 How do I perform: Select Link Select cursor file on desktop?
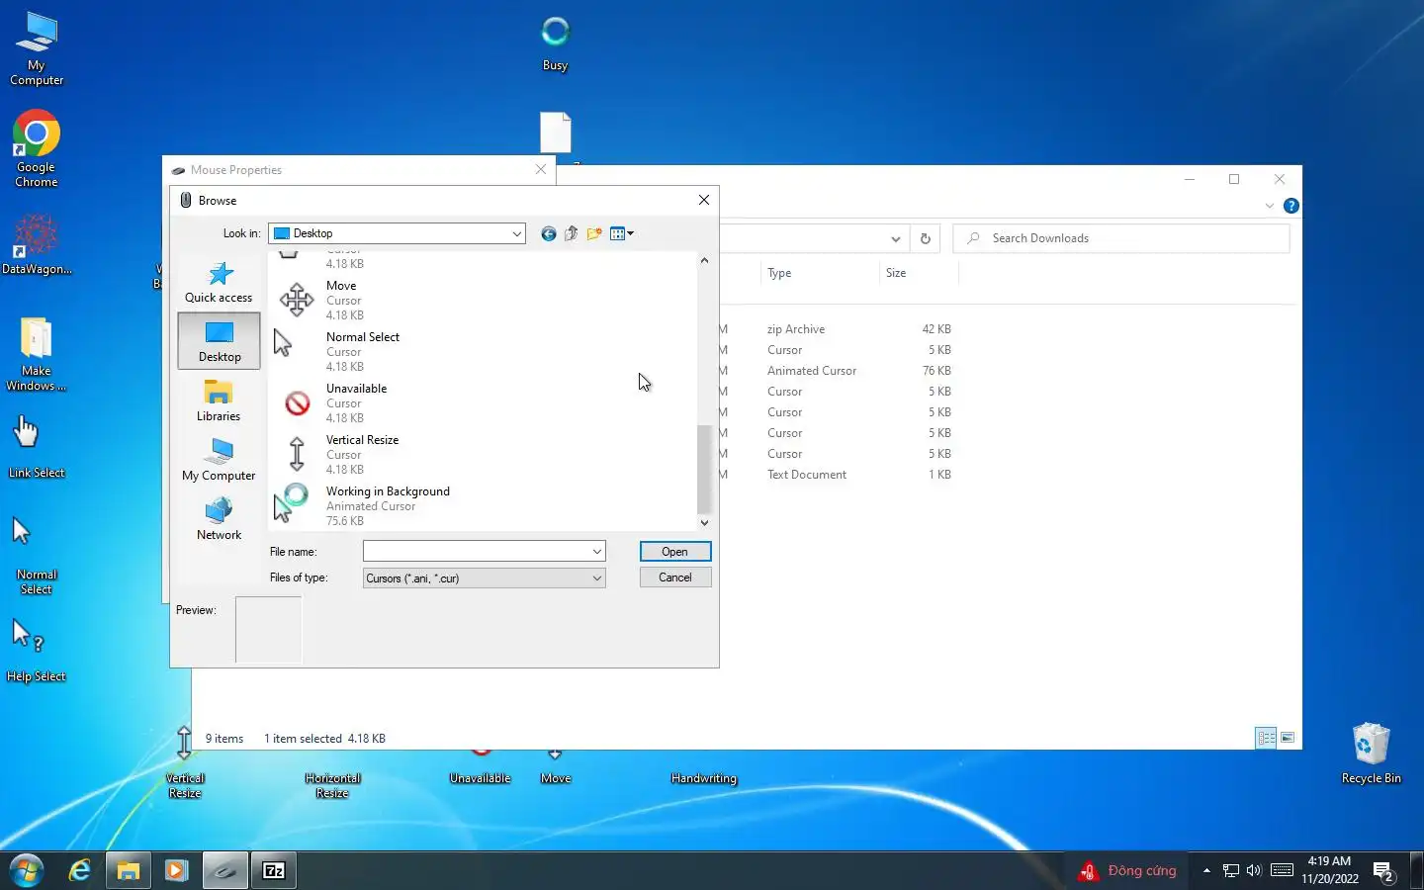pos(37,446)
